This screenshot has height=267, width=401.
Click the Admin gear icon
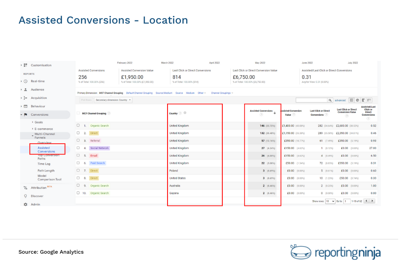(25, 204)
